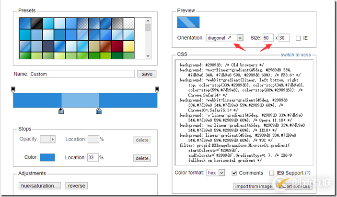Click the Name field containing Custom
The height and width of the screenshot is (197, 337).
coord(82,74)
